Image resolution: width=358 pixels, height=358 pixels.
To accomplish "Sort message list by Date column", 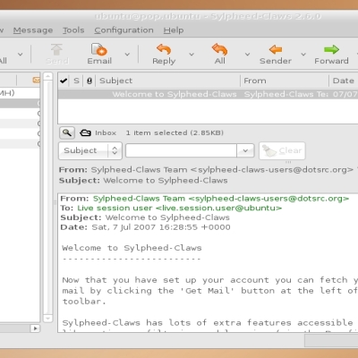I will click(344, 81).
